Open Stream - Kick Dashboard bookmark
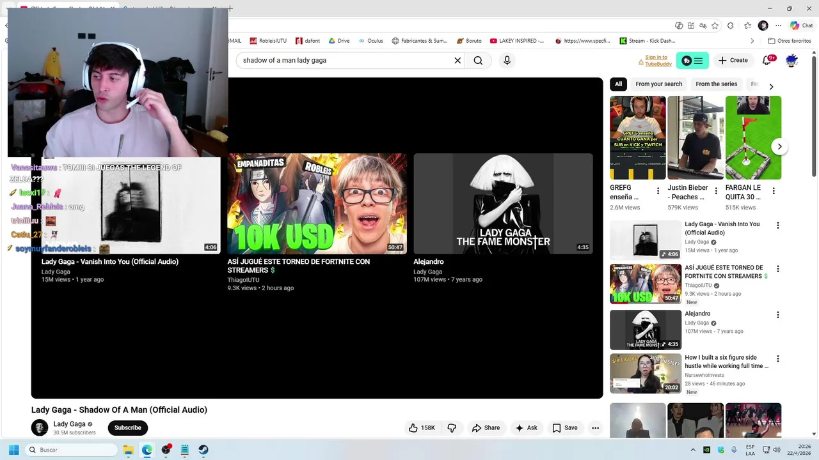This screenshot has height=460, width=819. pos(648,41)
